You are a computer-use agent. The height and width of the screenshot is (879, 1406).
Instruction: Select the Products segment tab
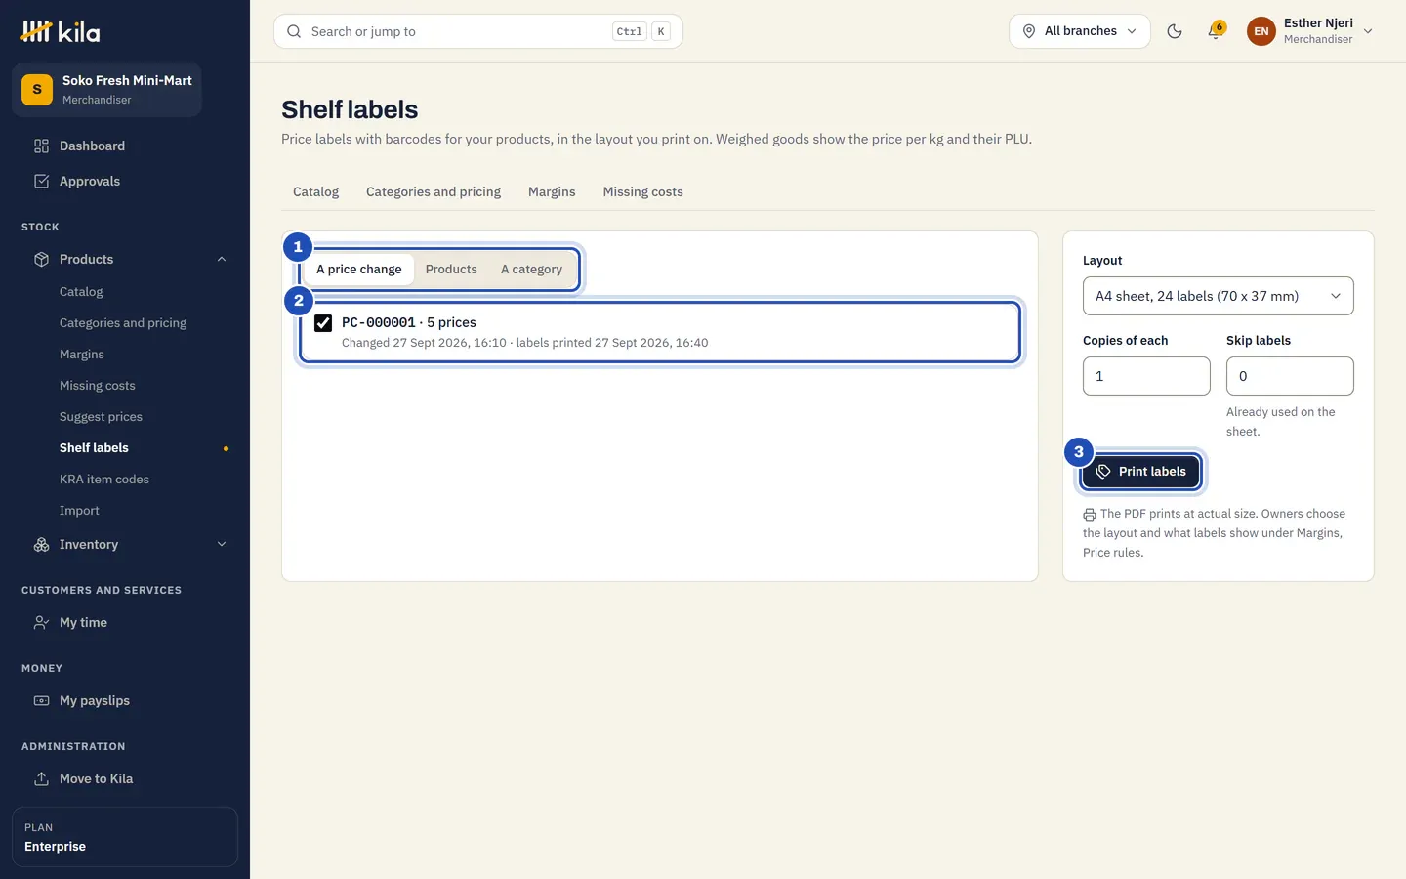pyautogui.click(x=451, y=270)
